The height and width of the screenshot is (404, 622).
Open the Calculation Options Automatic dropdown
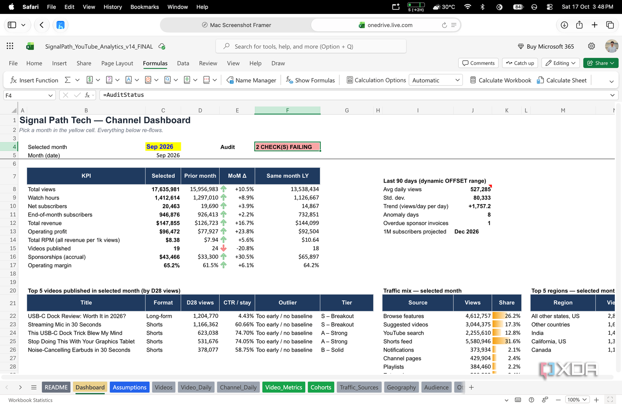[436, 80]
